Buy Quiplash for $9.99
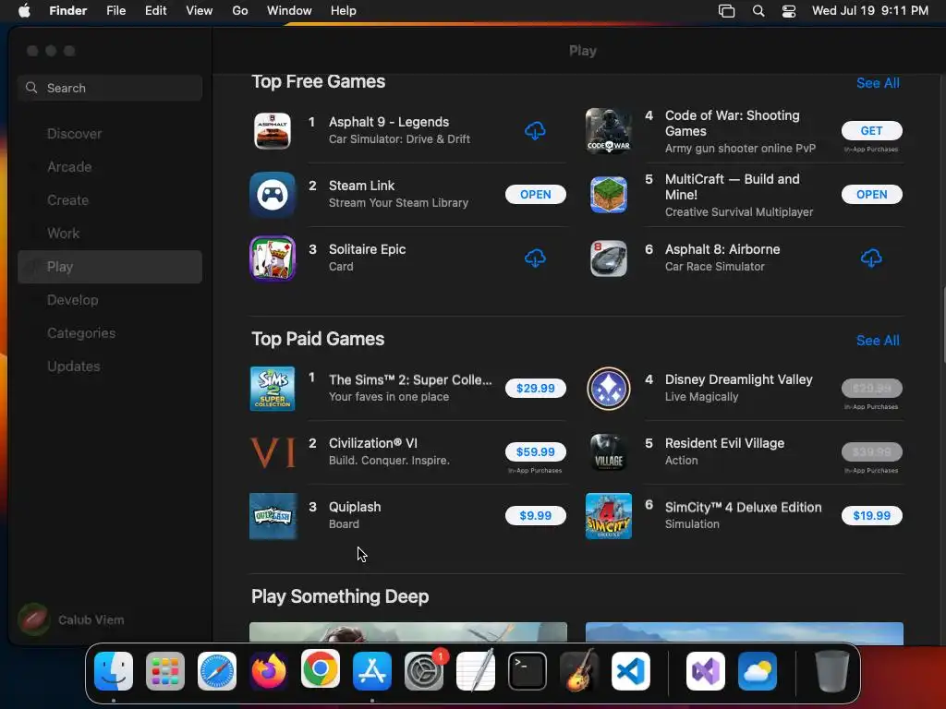Viewport: 946px width, 709px height. [x=535, y=515]
